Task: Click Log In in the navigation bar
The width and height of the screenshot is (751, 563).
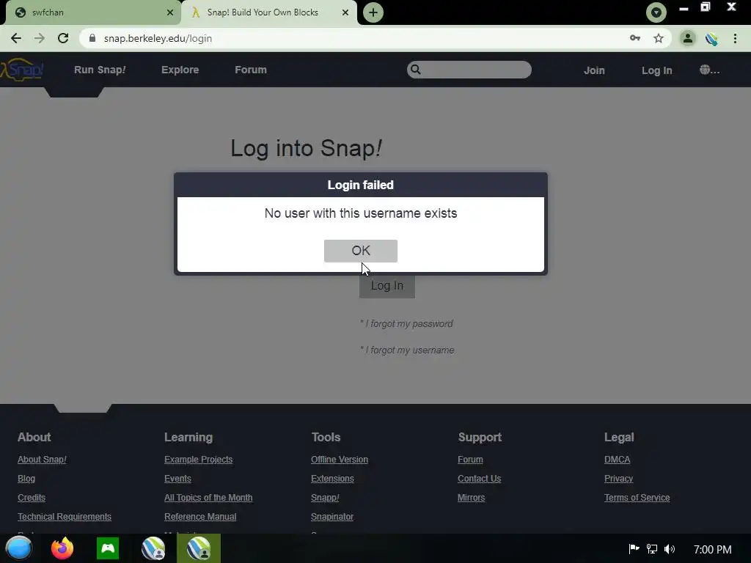Action: (x=656, y=70)
